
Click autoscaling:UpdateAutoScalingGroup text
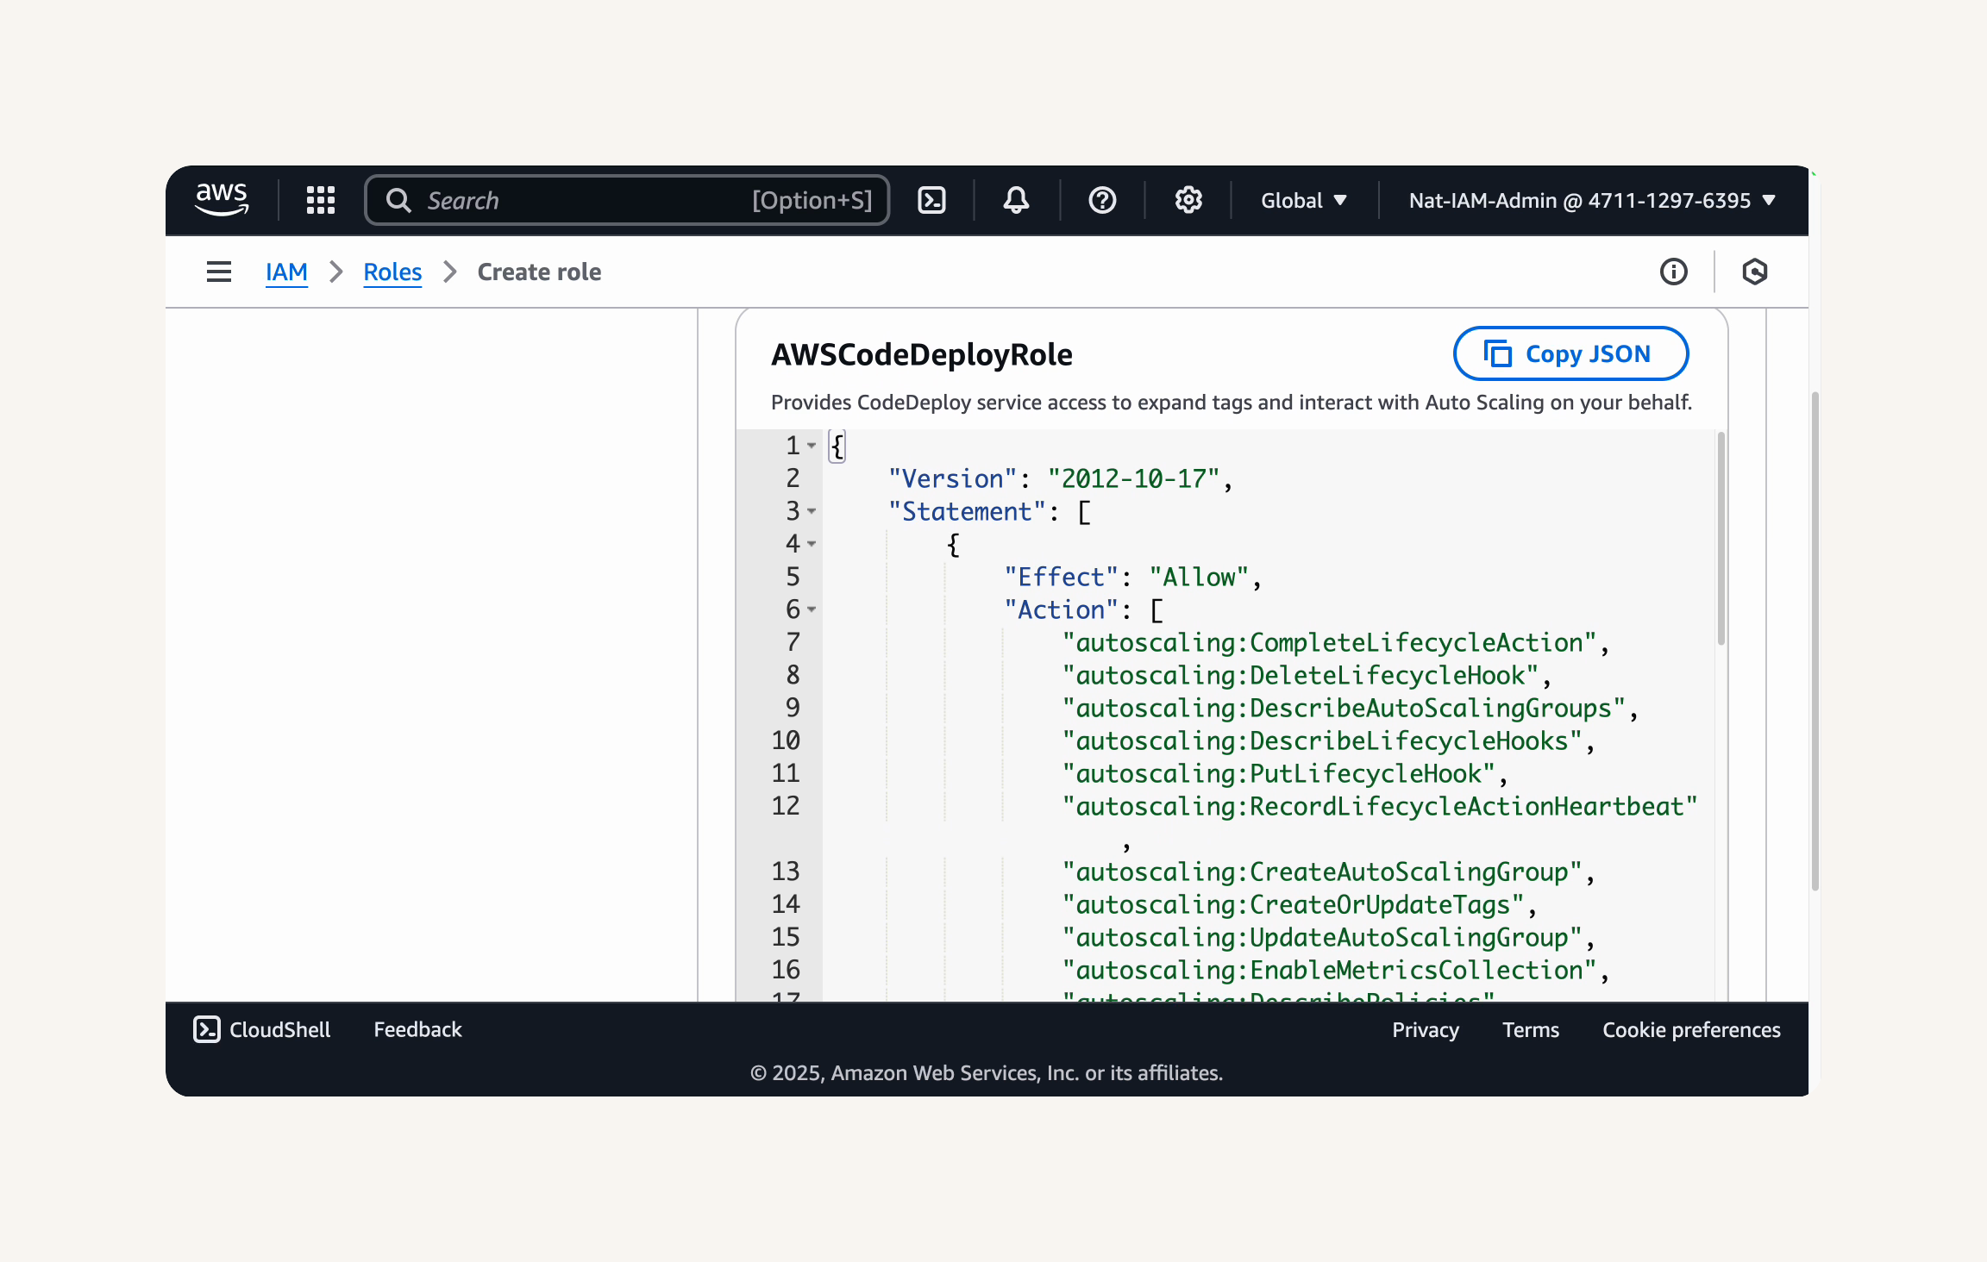coord(1322,937)
